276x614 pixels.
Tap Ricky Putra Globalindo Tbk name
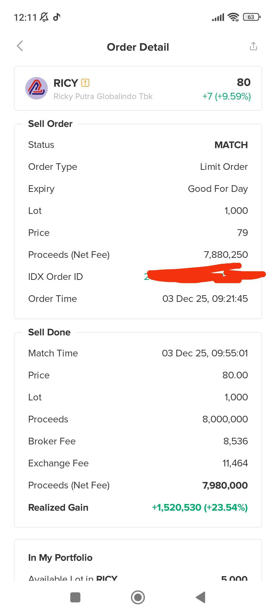click(103, 96)
